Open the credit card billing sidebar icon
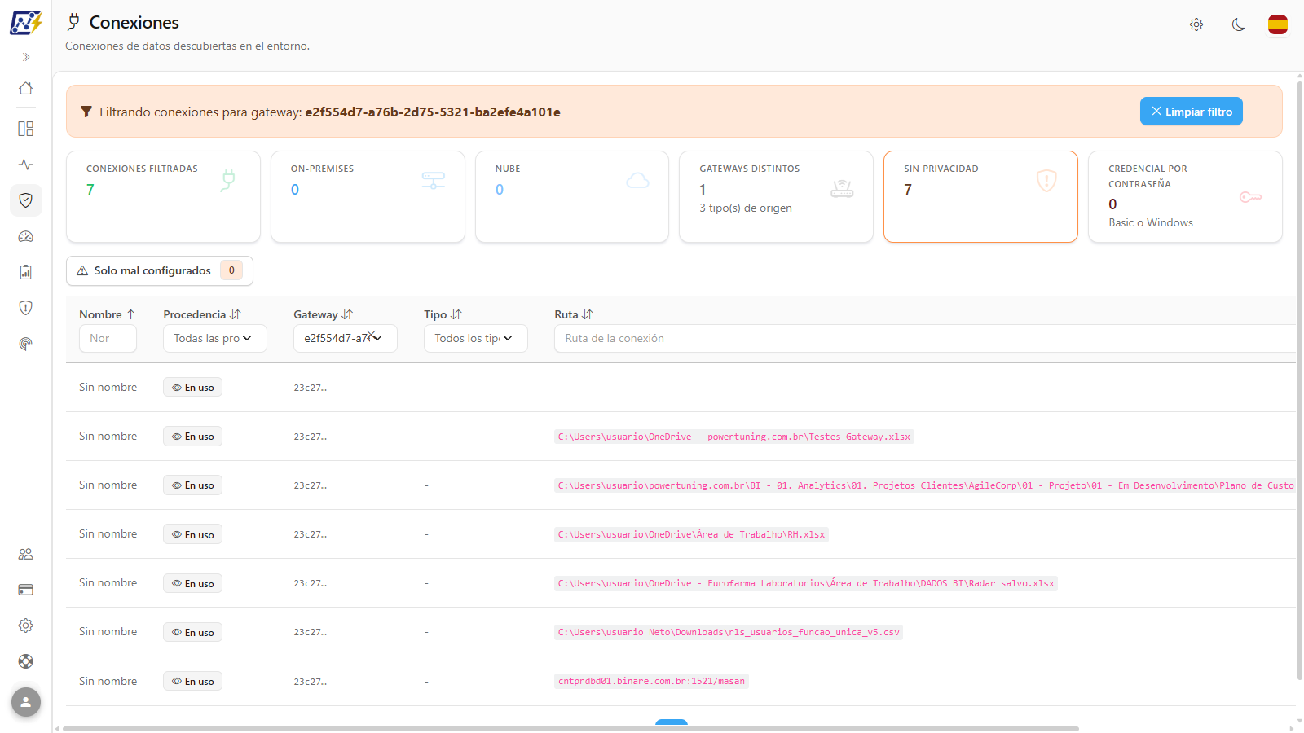The image size is (1304, 733). point(26,590)
